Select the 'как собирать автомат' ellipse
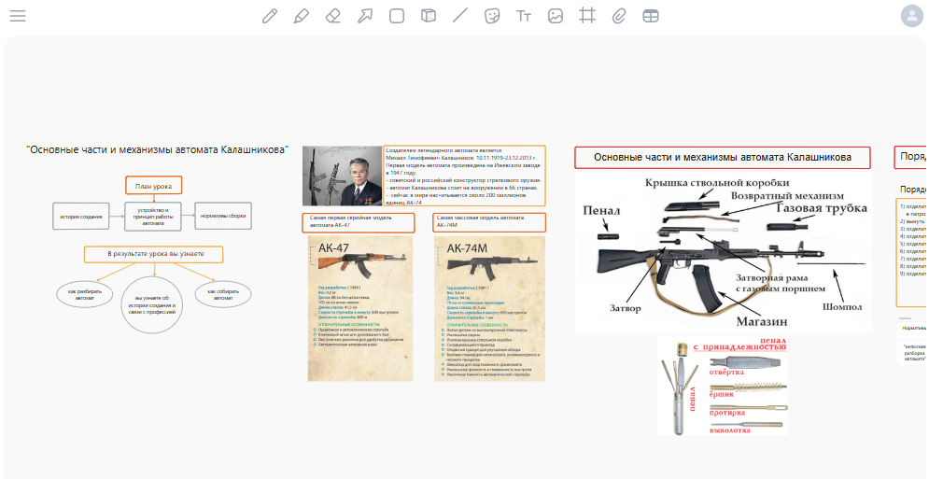Screen dimensions: 929x479 (x=223, y=294)
